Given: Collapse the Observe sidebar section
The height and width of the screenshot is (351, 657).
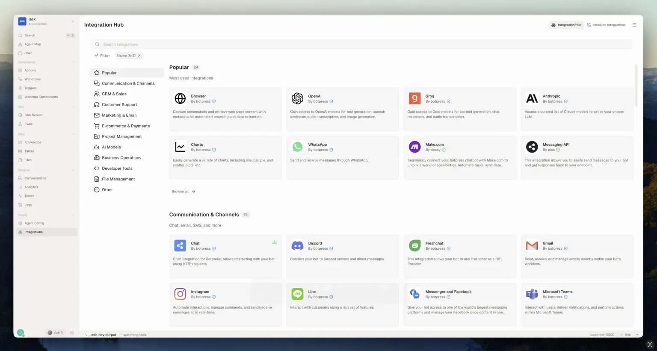Looking at the screenshot, I should [x=73, y=170].
